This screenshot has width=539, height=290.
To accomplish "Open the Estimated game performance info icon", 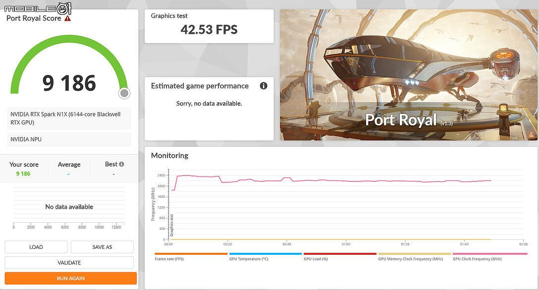I will click(x=264, y=86).
